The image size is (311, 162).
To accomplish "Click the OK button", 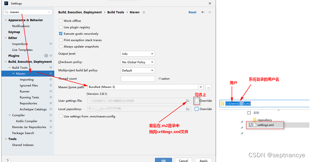I will tap(164, 160).
